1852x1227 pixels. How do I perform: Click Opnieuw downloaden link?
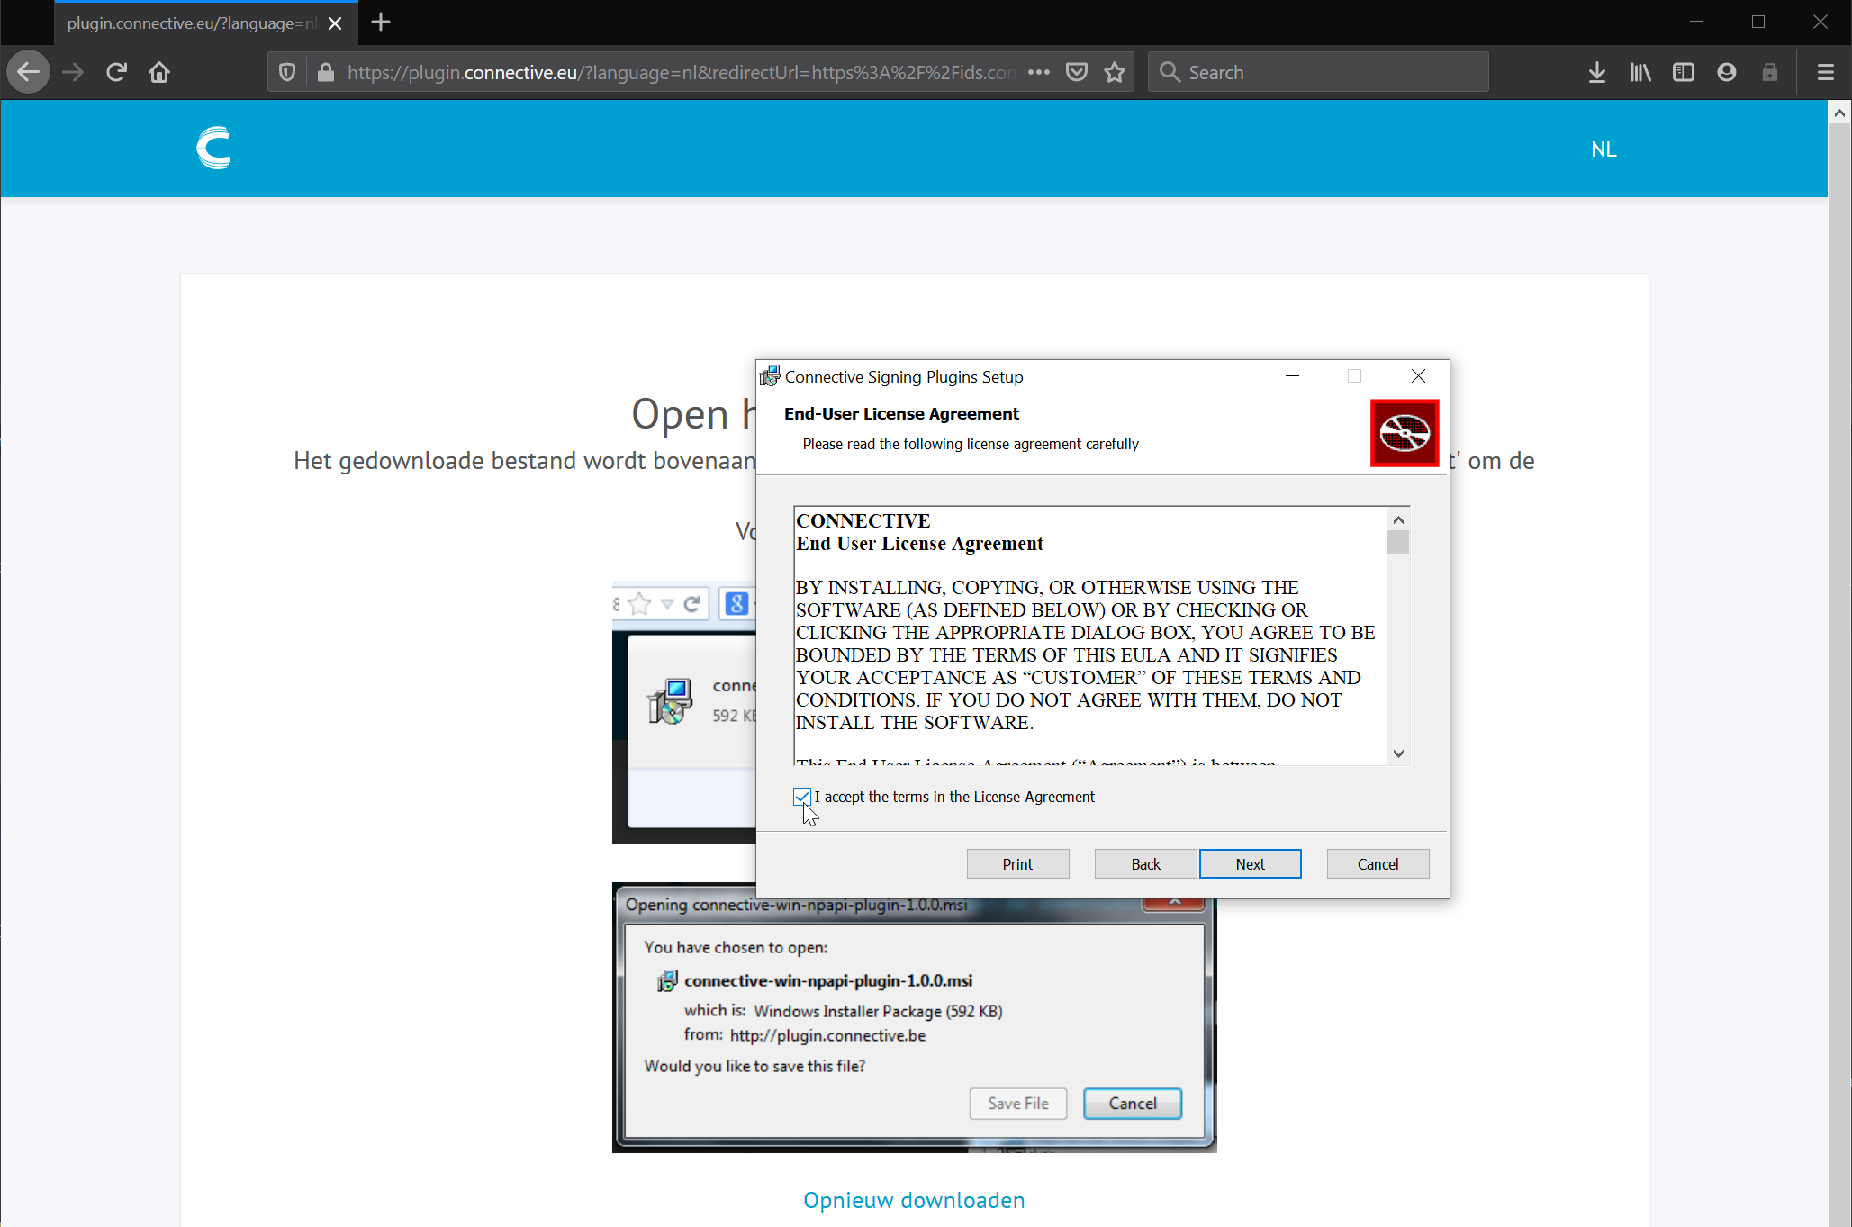[914, 1200]
